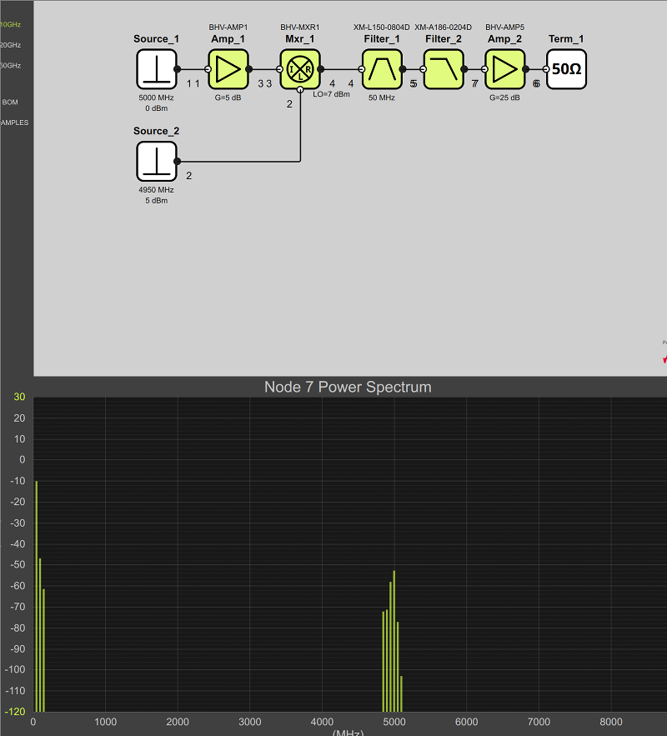Click the 30 value on the power axis
Image resolution: width=667 pixels, height=736 pixels.
(19, 397)
